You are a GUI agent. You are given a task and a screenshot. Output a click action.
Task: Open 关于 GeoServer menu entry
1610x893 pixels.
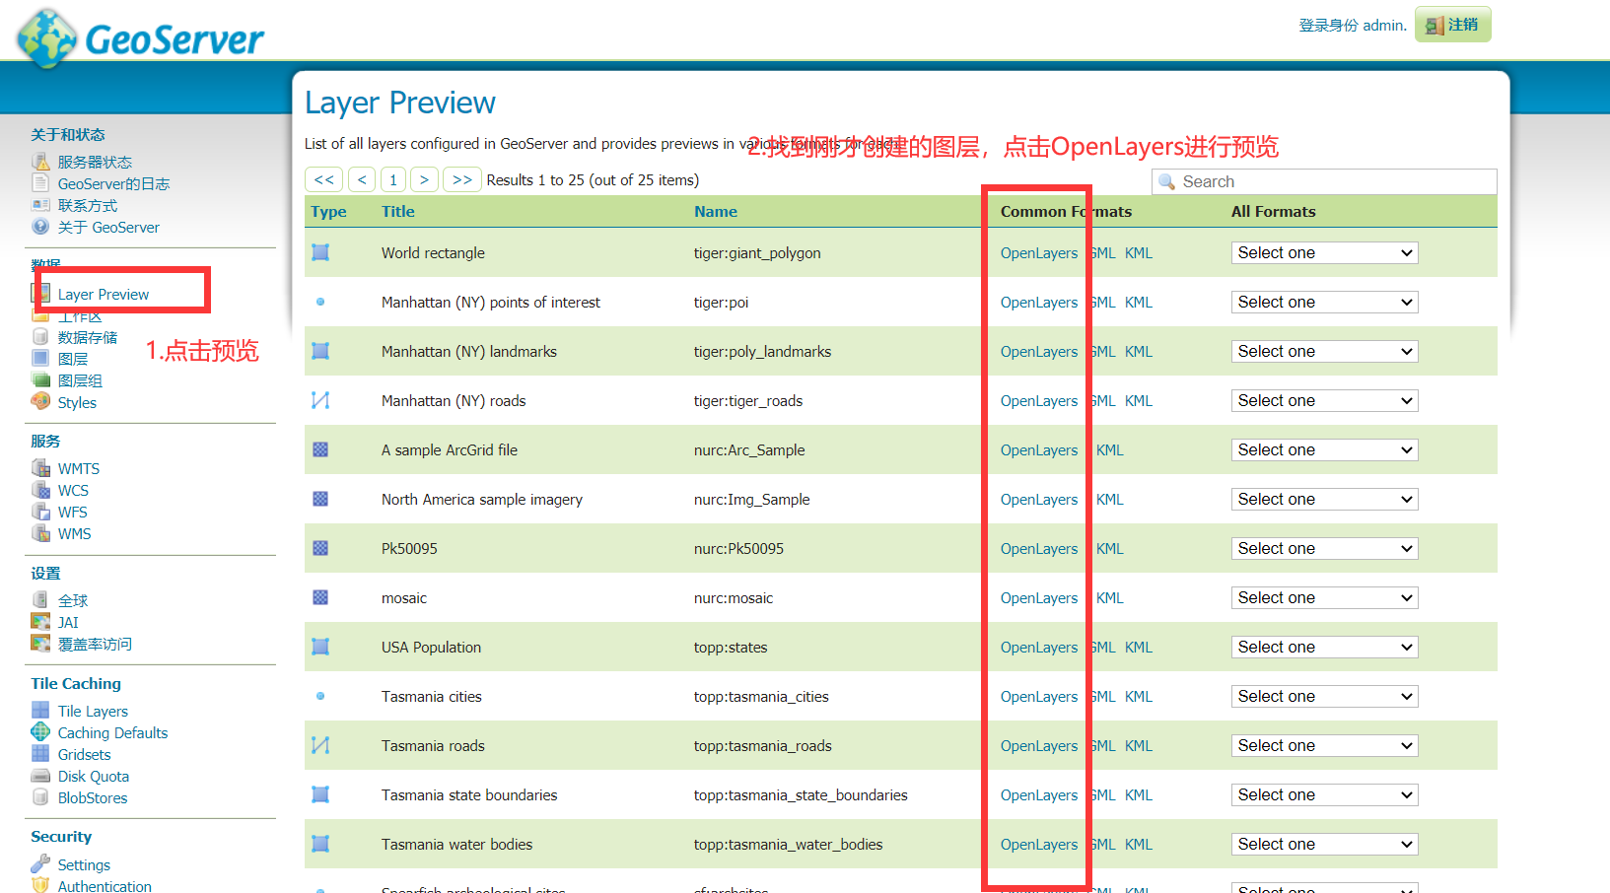click(x=108, y=227)
